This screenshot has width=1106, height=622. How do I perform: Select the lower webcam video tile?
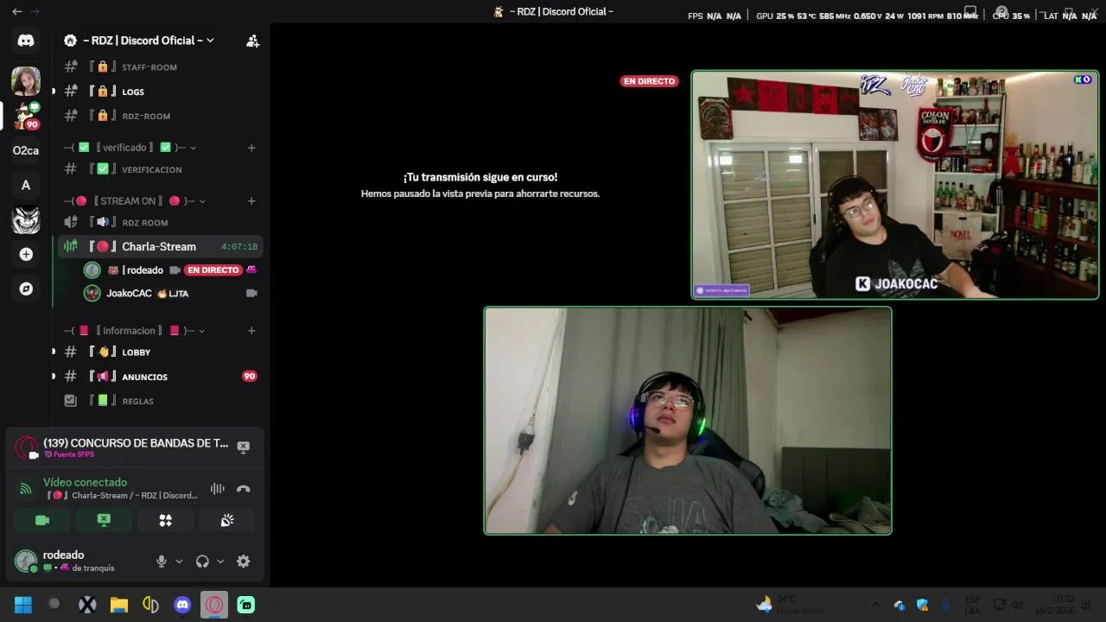(688, 421)
